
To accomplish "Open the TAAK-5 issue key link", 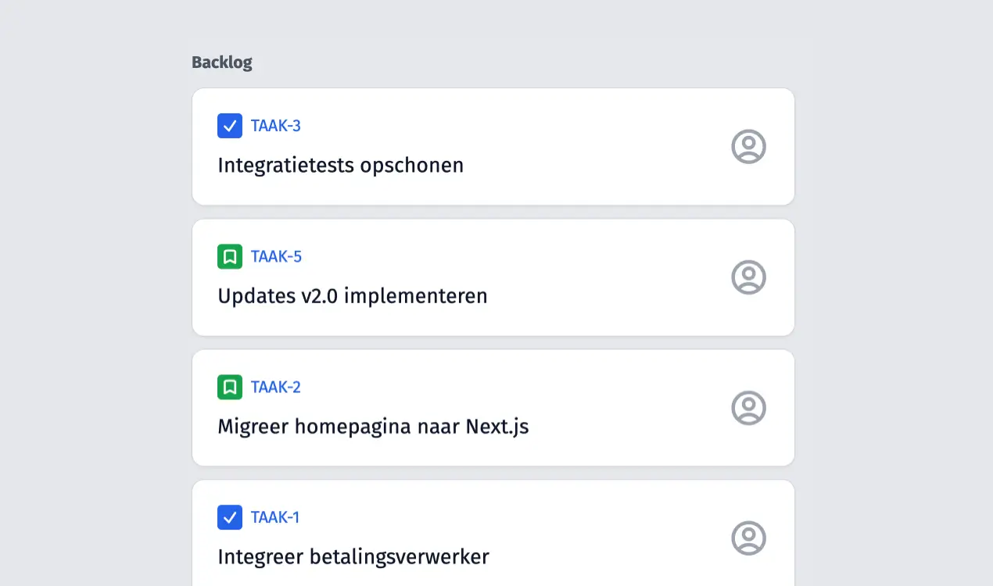I will tap(276, 256).
